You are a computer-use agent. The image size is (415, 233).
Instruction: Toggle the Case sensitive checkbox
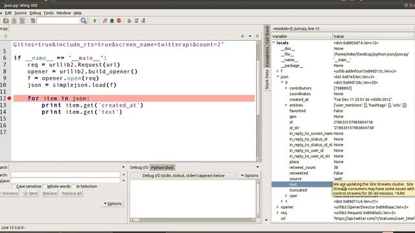pos(13,186)
